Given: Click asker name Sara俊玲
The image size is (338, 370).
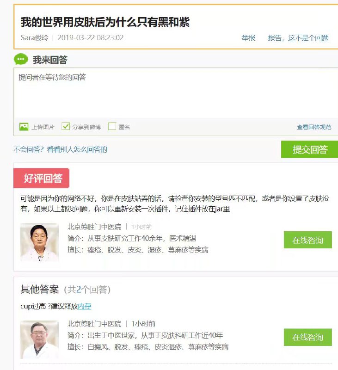Looking at the screenshot, I should point(34,38).
